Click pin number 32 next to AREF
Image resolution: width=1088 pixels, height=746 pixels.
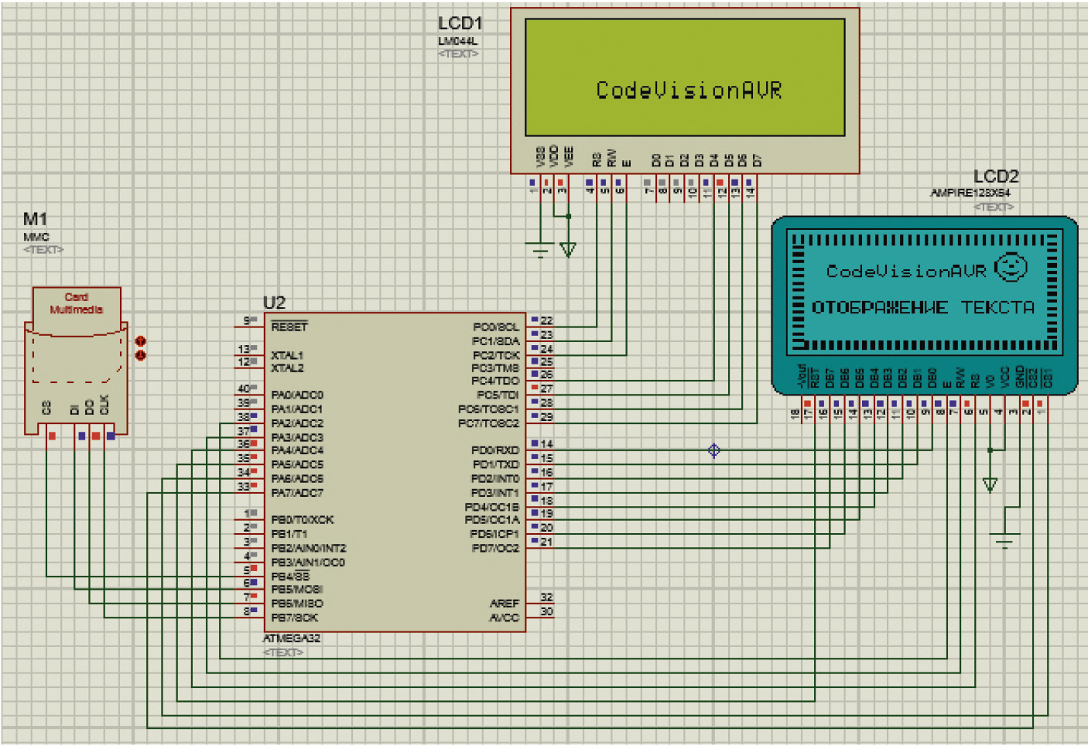[546, 597]
